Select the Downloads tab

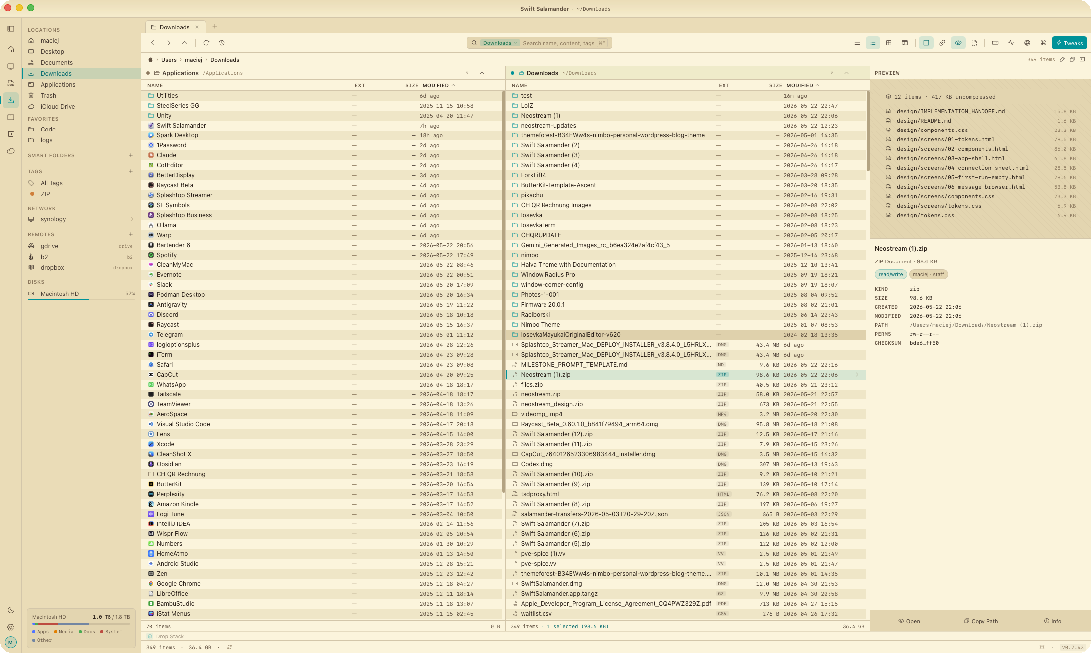click(174, 27)
